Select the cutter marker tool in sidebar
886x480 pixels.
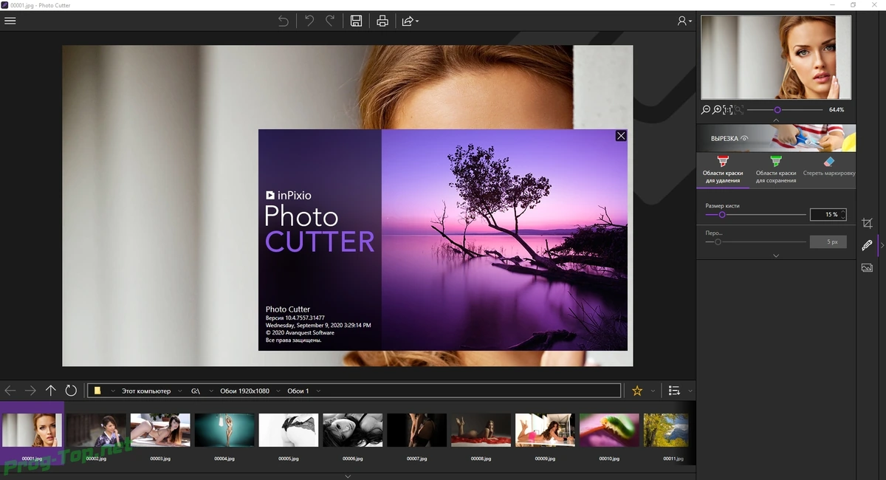click(867, 245)
